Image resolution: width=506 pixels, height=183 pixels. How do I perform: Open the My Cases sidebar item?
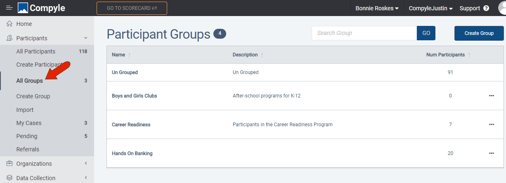point(29,123)
